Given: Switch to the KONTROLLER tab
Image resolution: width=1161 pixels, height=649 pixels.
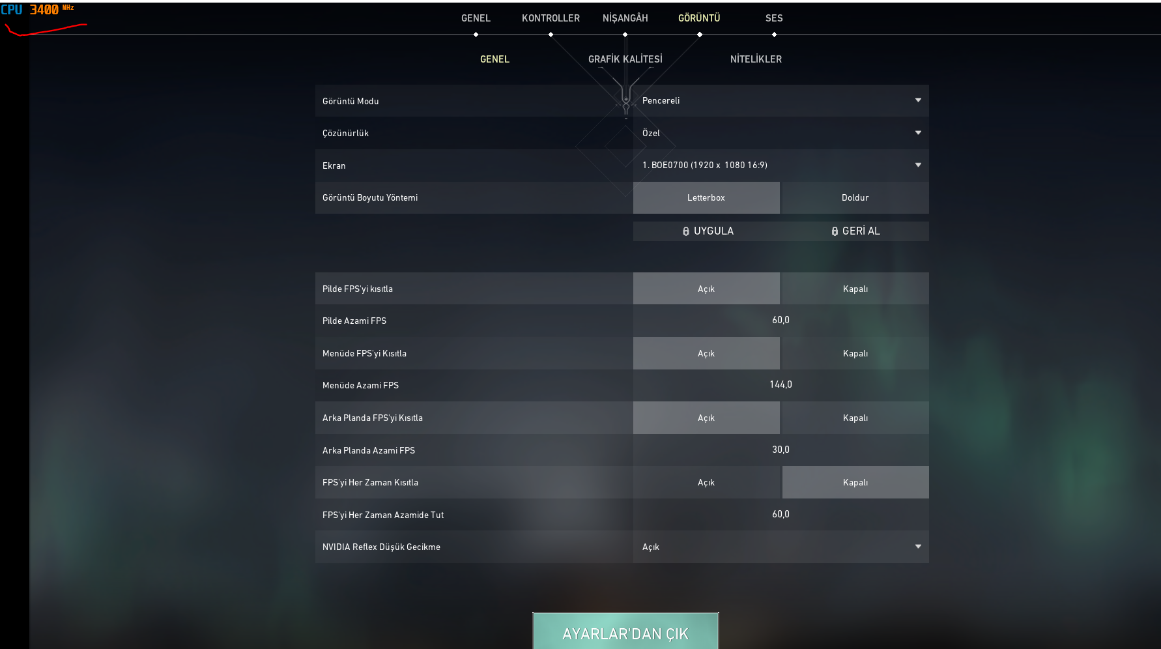Looking at the screenshot, I should tap(551, 18).
